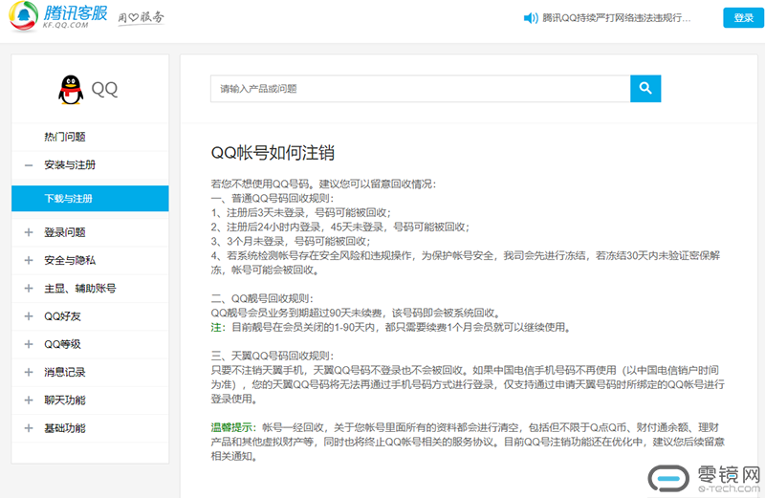Click the green 注 note label
Screen dimensions: 765x498
coord(218,327)
